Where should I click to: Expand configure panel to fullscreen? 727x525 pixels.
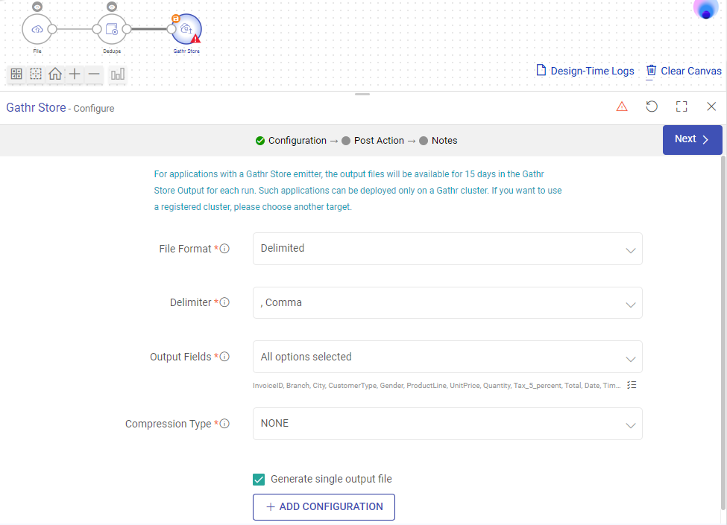click(682, 106)
